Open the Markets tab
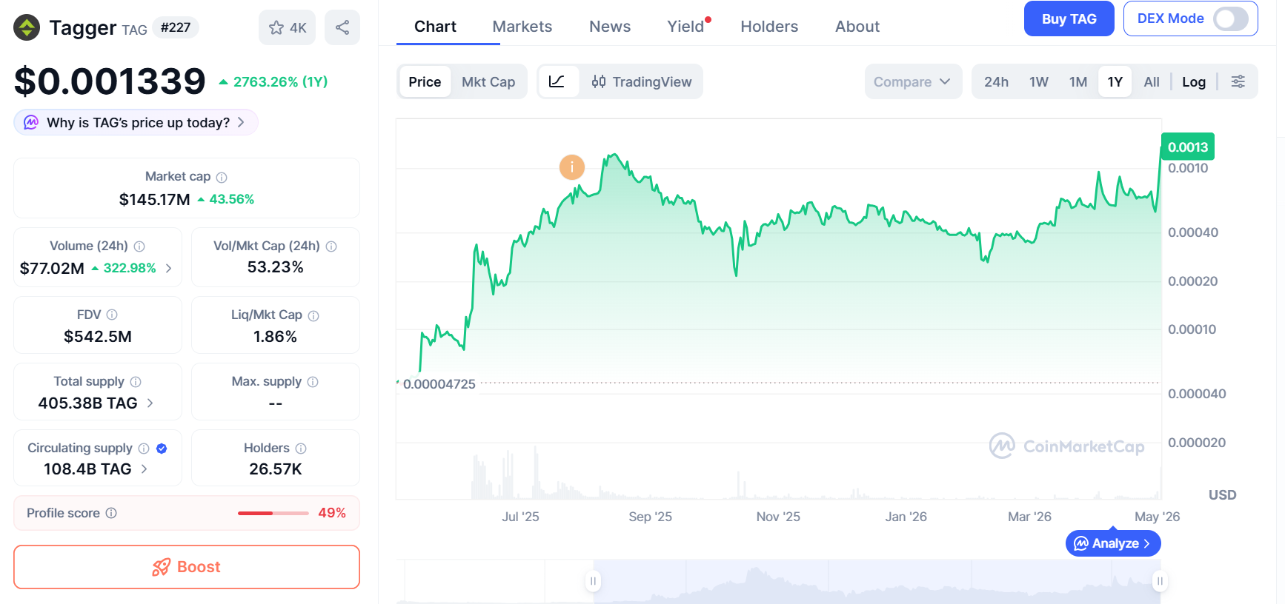Image resolution: width=1285 pixels, height=604 pixels. tap(522, 27)
